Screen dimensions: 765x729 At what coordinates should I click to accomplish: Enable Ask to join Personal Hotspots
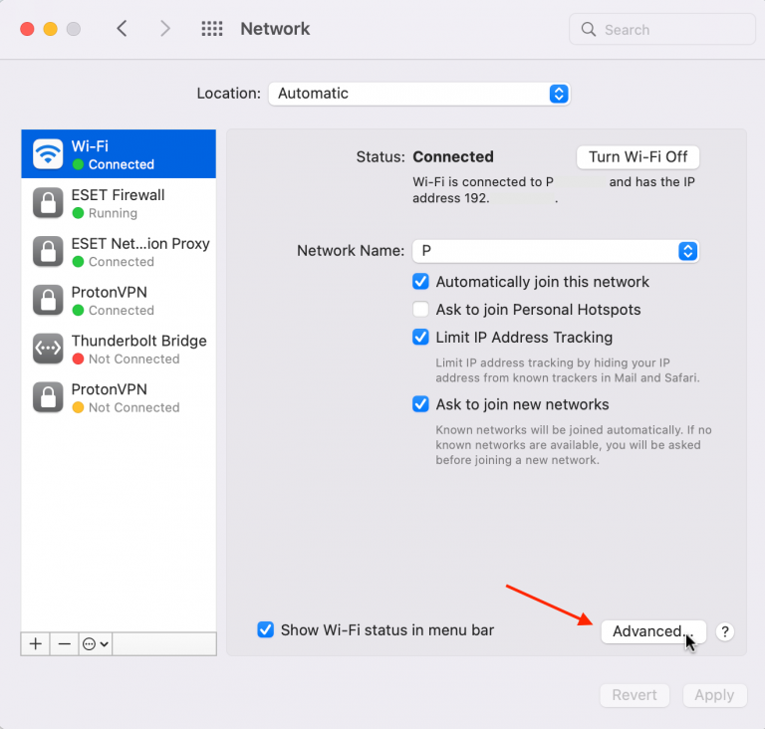[420, 310]
